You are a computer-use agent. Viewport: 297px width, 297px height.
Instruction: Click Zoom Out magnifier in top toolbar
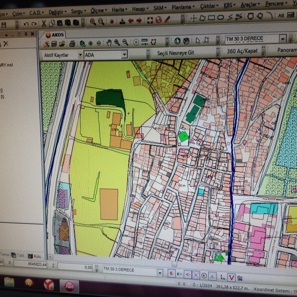[x=101, y=22]
